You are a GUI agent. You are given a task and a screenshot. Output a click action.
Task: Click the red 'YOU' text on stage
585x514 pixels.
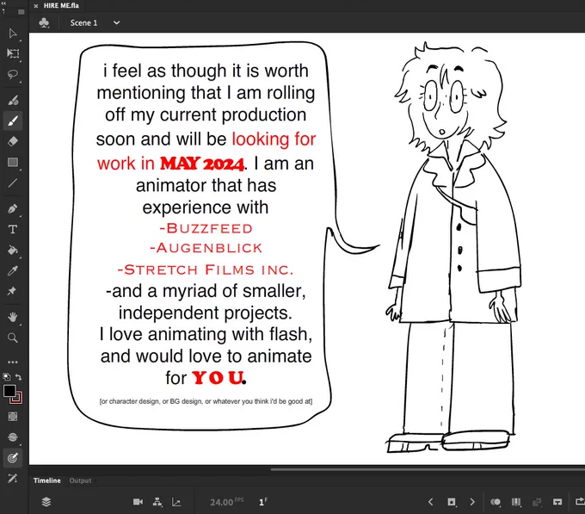(x=218, y=378)
